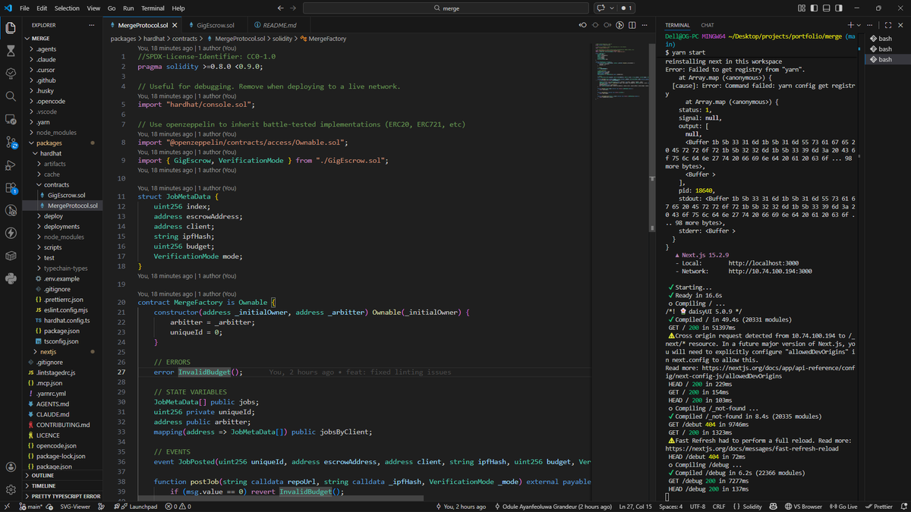911x512 pixels.
Task: Click main branch in status bar
Action: 30,506
